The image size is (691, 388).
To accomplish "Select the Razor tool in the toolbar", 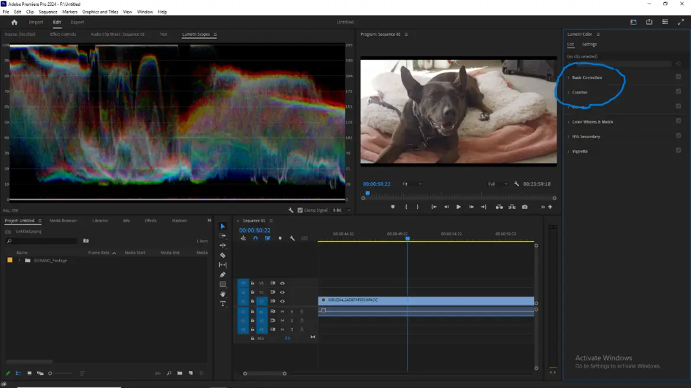I will [223, 256].
